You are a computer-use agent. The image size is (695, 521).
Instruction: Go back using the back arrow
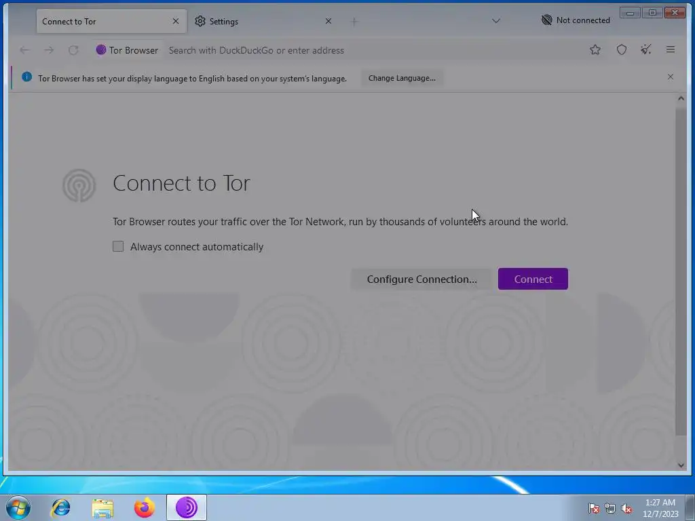point(24,50)
